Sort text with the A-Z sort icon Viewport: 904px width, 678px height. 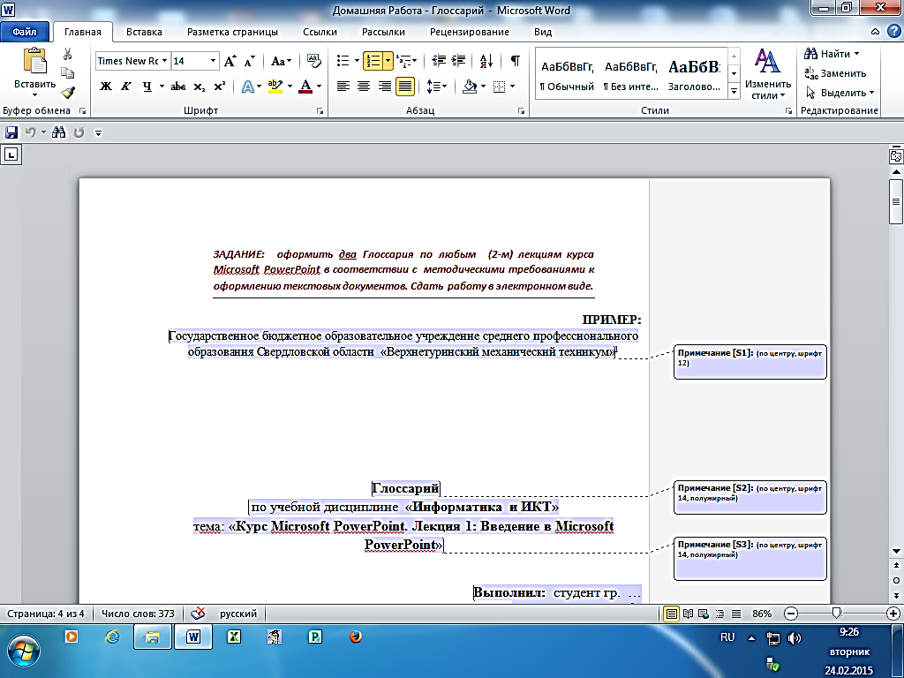point(486,61)
